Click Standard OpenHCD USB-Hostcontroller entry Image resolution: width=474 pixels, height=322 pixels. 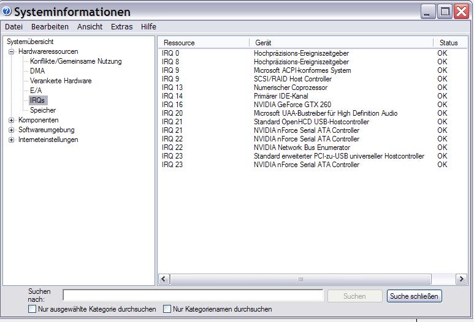[x=312, y=122]
